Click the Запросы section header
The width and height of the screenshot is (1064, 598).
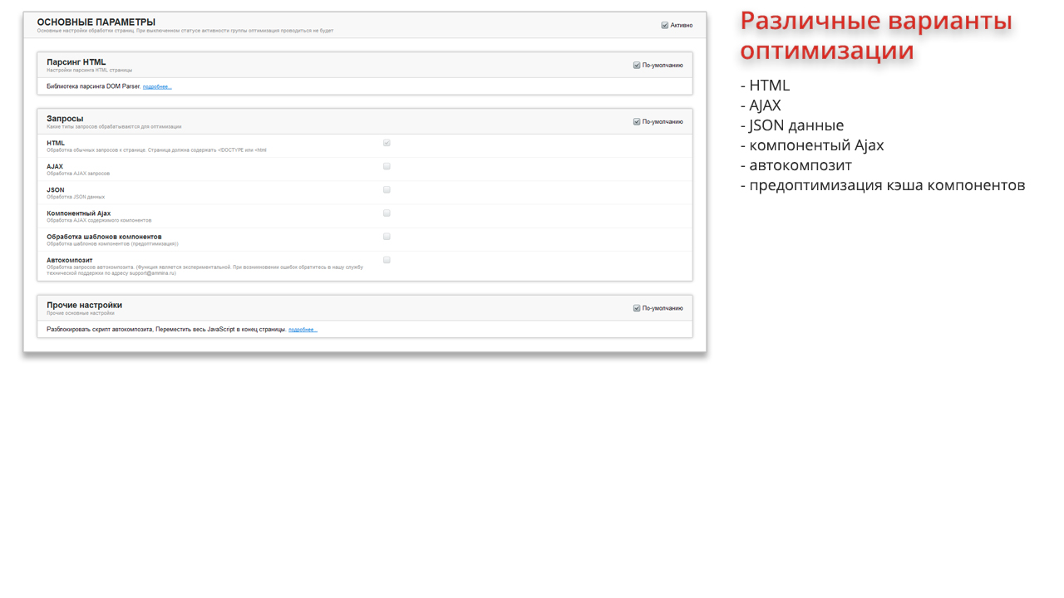pyautogui.click(x=65, y=119)
